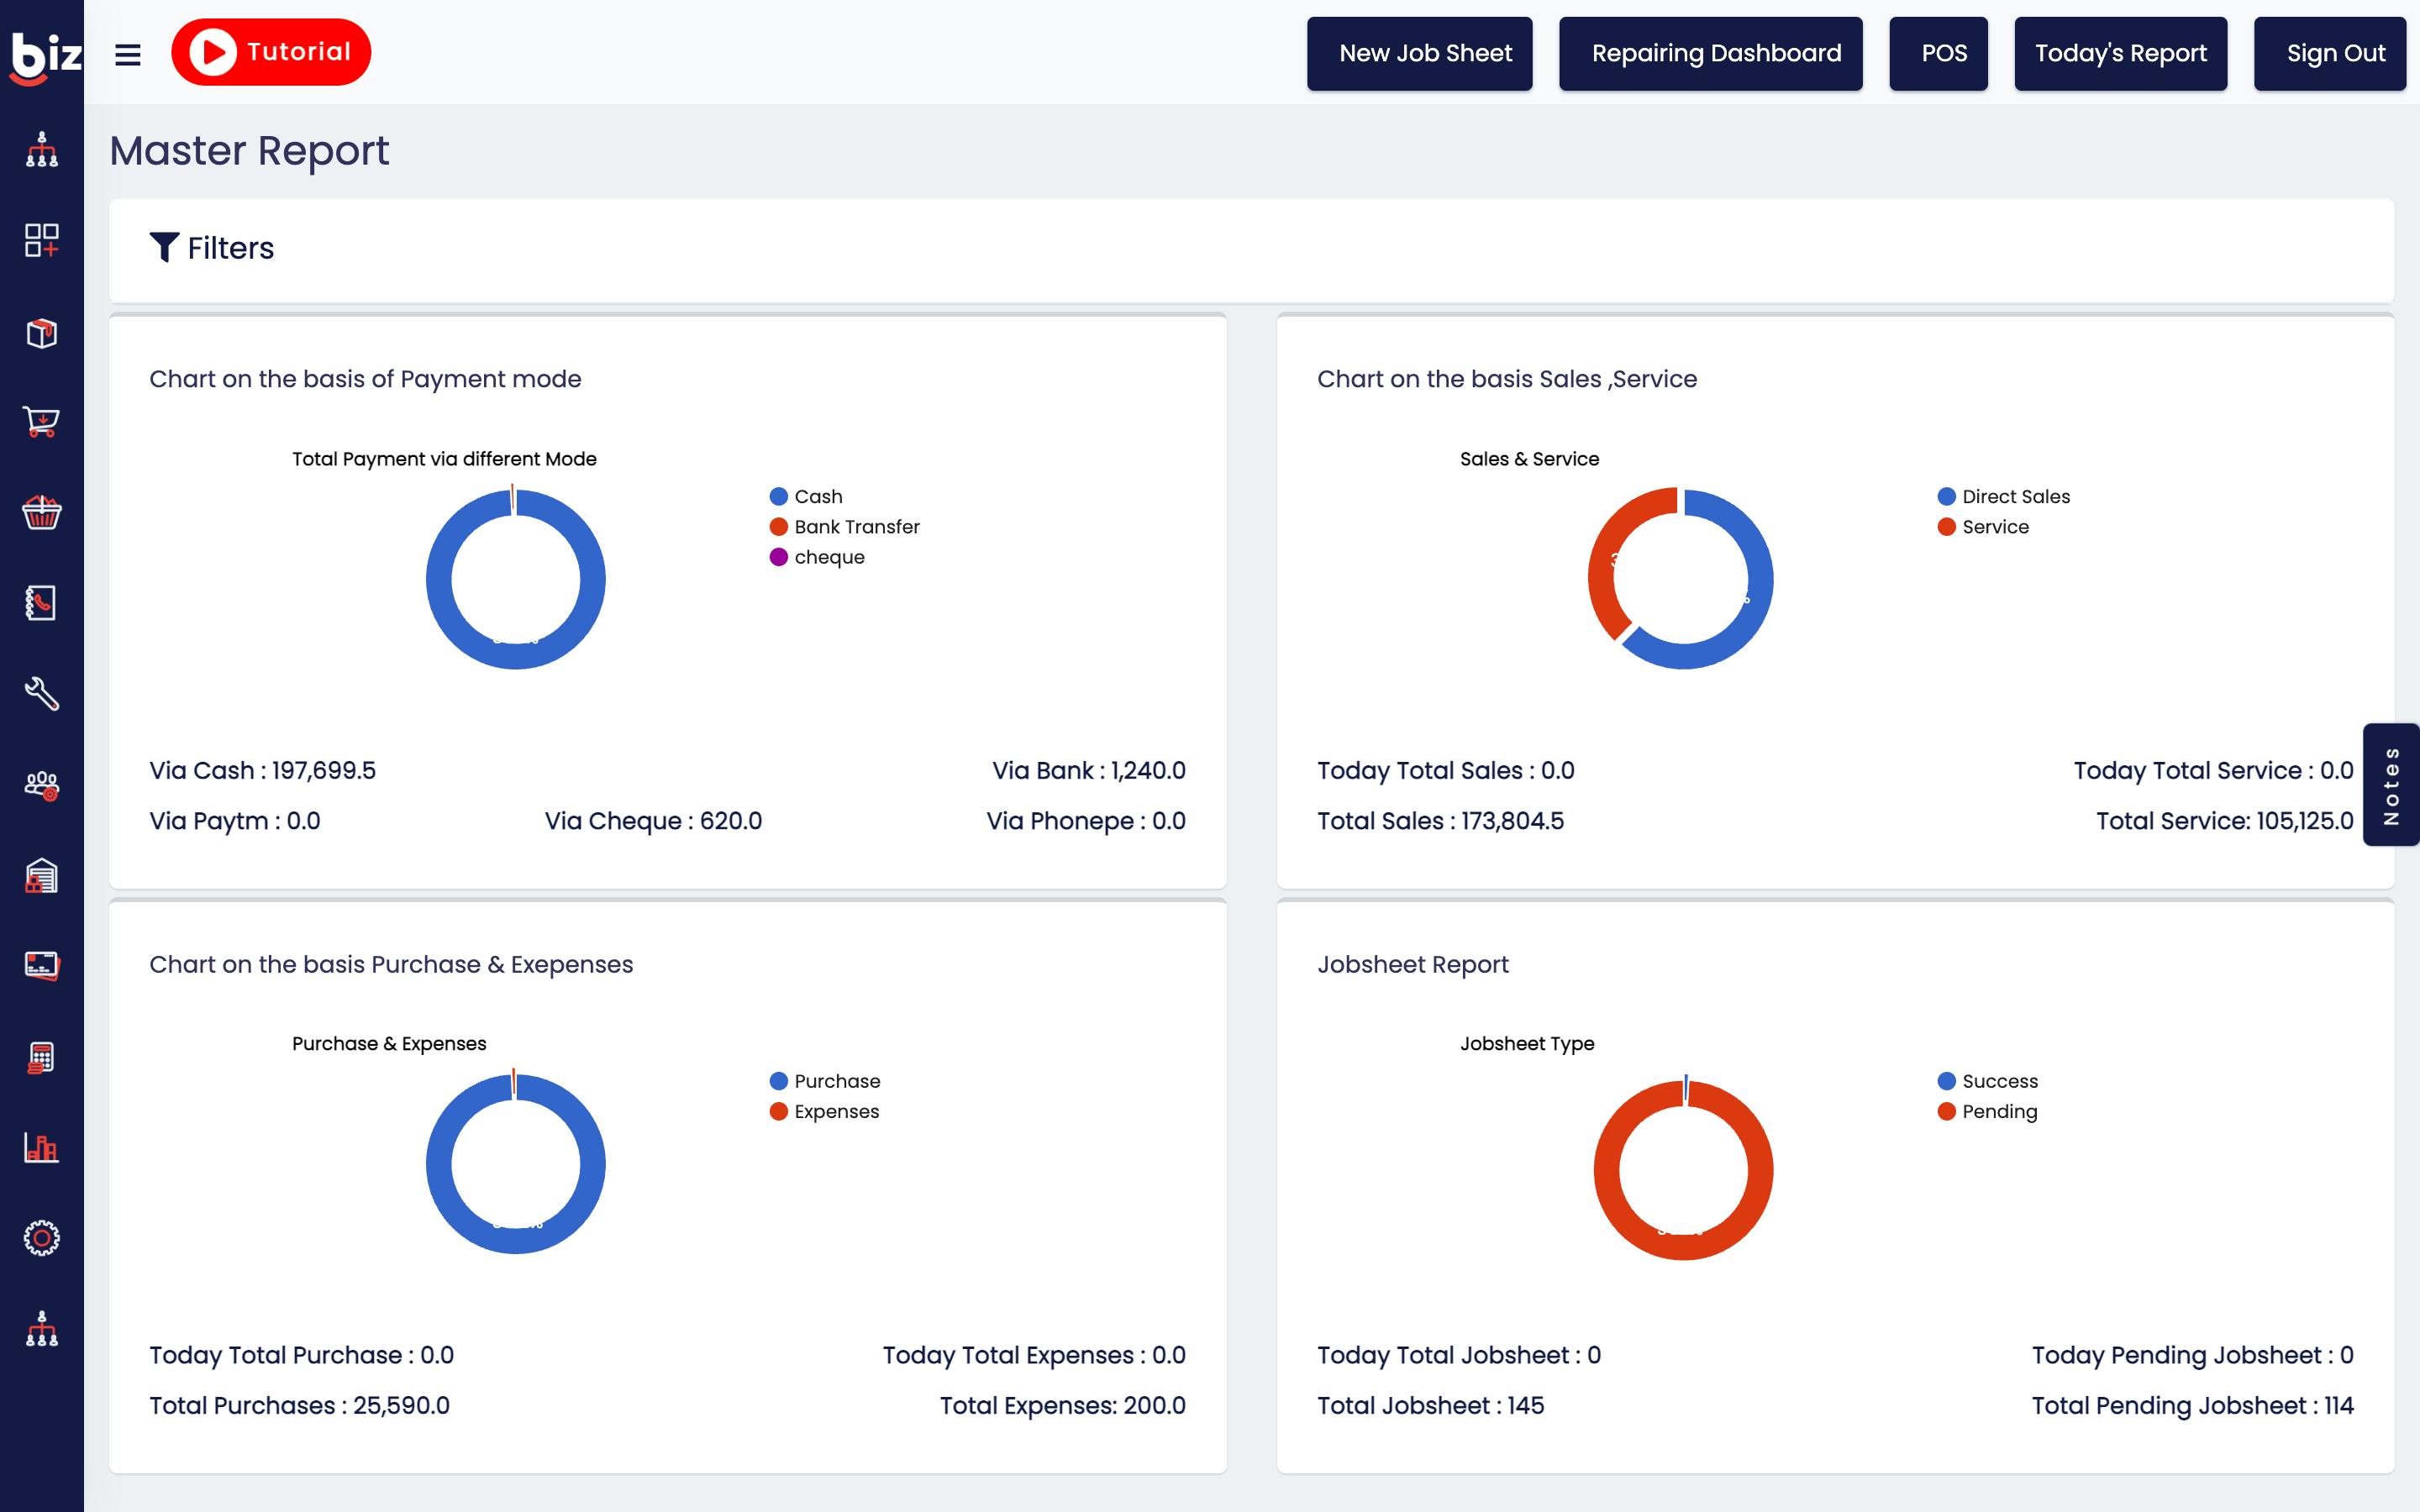Click the biz logo
This screenshot has height=1512, width=2420.
[x=44, y=57]
